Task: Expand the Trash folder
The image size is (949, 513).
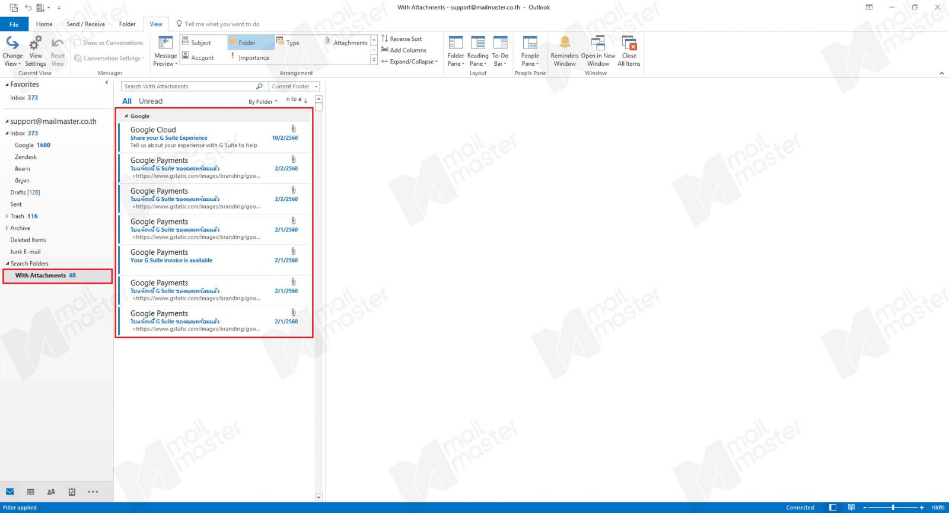Action: [7, 216]
